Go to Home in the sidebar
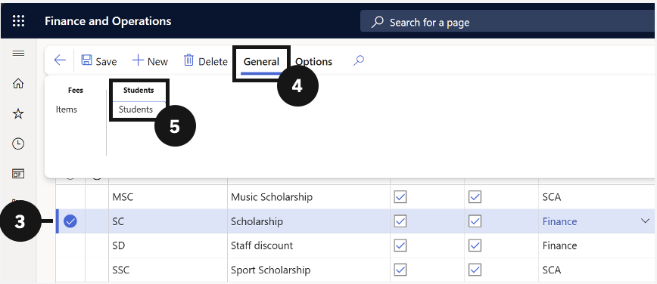Image resolution: width=657 pixels, height=284 pixels. click(x=18, y=84)
